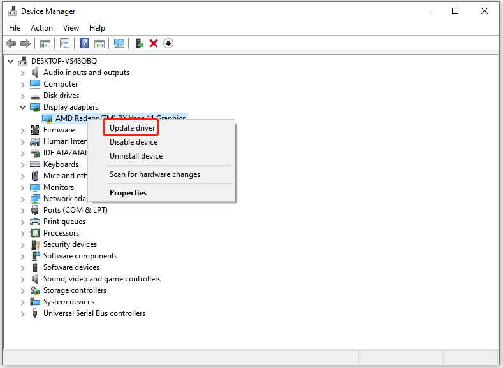This screenshot has height=368, width=503.
Task: Select the Processors tree item
Action: coord(61,233)
